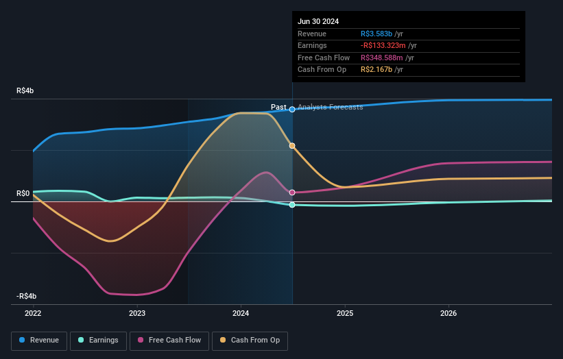Click the 2023 x-axis label

[x=137, y=313]
